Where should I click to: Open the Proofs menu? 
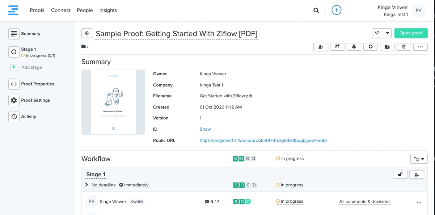point(37,10)
